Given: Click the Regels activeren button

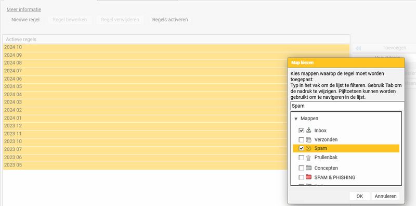Looking at the screenshot, I should [x=170, y=20].
